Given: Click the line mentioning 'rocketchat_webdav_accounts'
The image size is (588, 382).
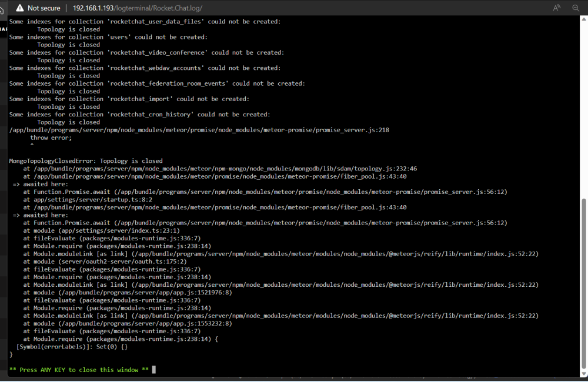Looking at the screenshot, I should pyautogui.click(x=145, y=68).
